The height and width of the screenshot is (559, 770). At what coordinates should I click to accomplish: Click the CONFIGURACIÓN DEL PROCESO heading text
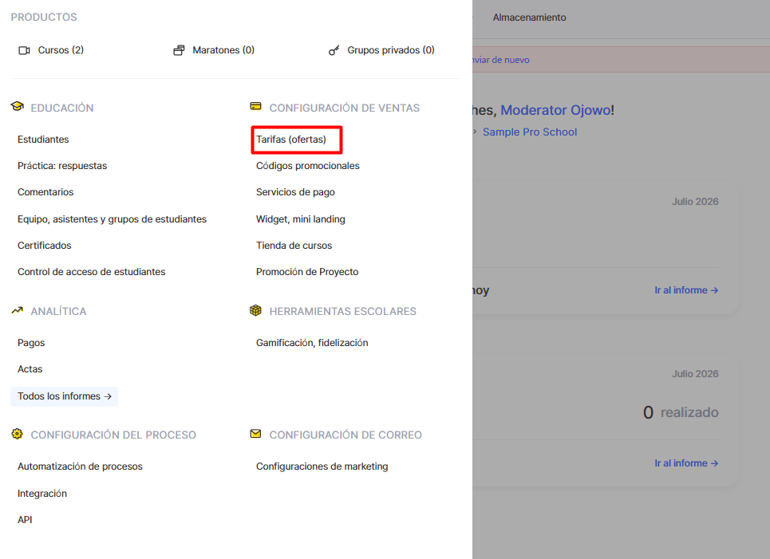tap(113, 435)
